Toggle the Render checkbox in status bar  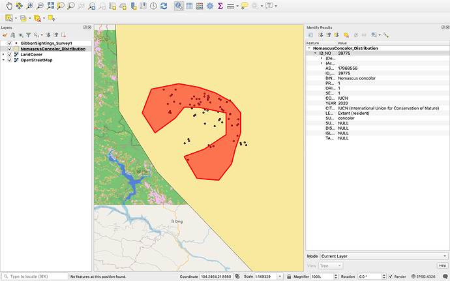(391, 276)
